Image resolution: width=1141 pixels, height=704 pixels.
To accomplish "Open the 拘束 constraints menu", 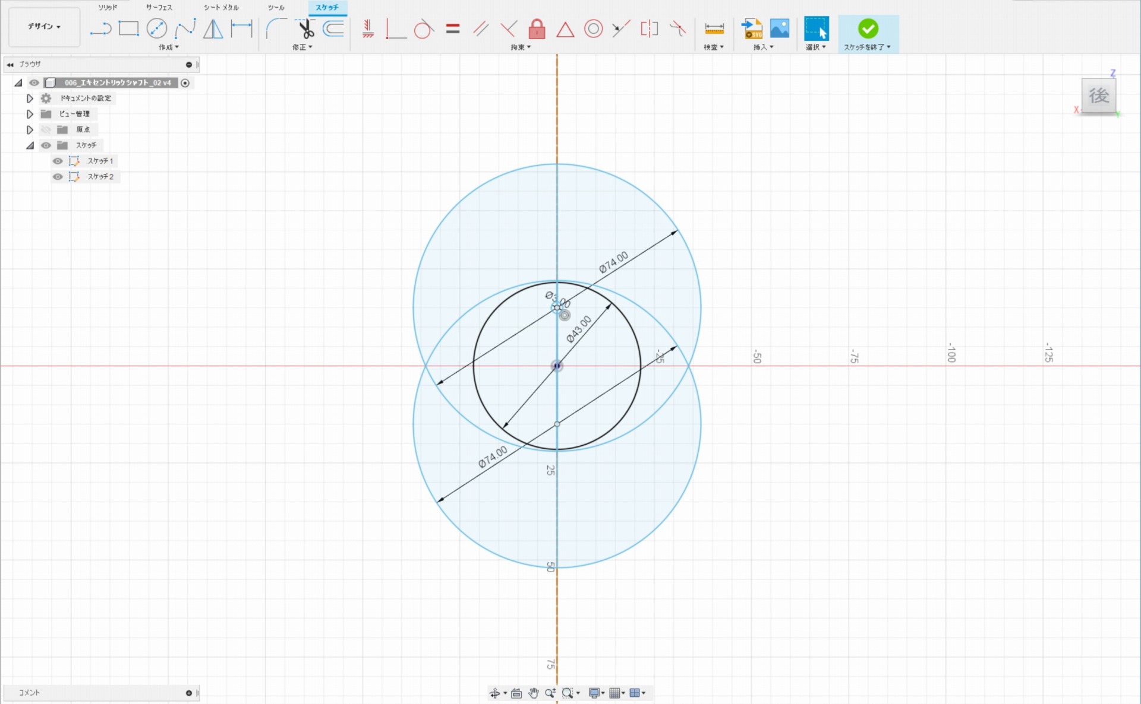I will tap(521, 47).
